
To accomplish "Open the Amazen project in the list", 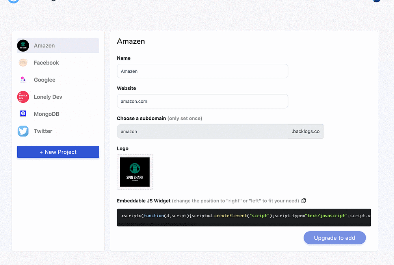I will pyautogui.click(x=58, y=46).
